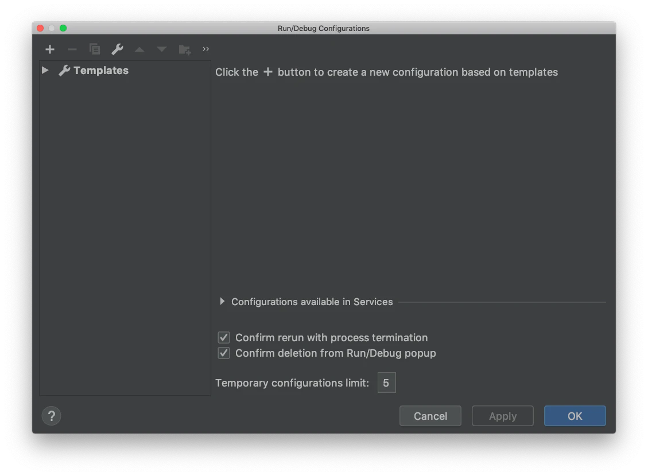
Task: Expand Configurations available in Services section
Action: pyautogui.click(x=222, y=302)
